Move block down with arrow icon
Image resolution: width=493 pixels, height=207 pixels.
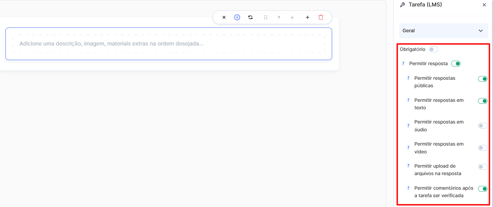tap(292, 17)
